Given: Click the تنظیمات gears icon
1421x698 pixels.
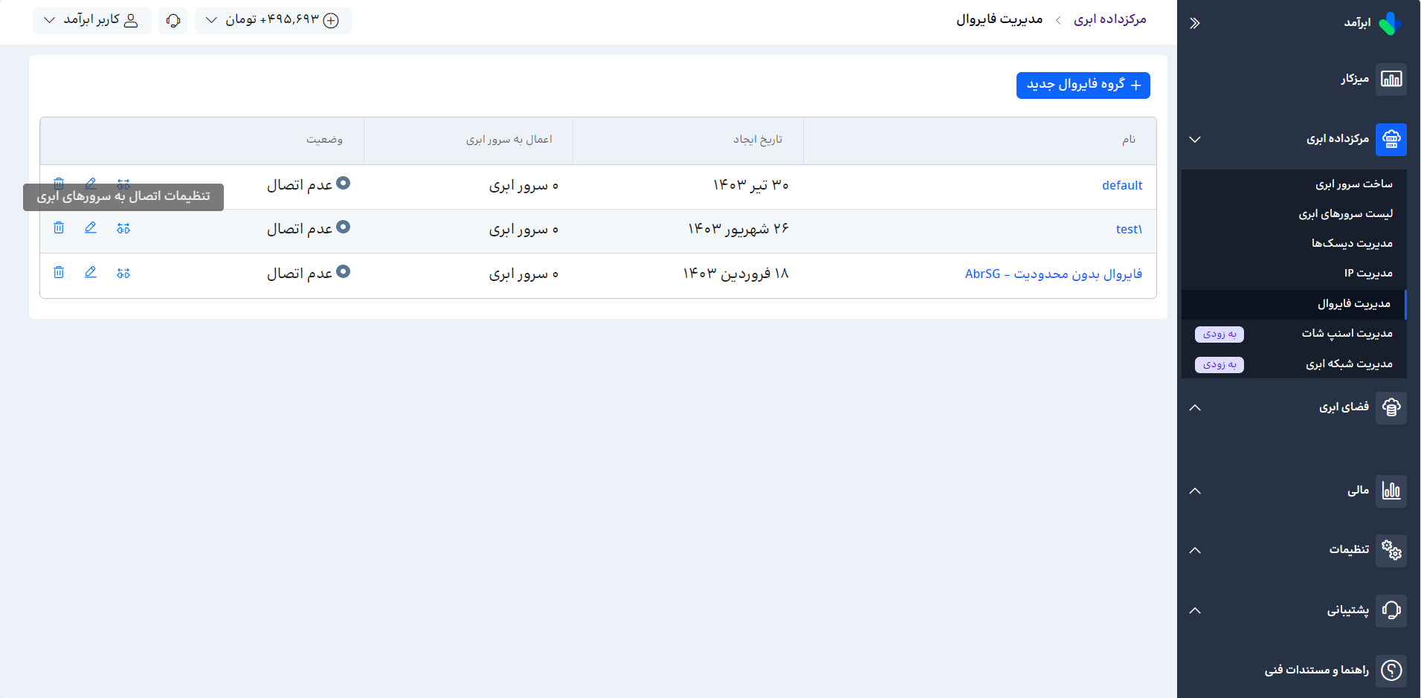Looking at the screenshot, I should click(x=1391, y=550).
